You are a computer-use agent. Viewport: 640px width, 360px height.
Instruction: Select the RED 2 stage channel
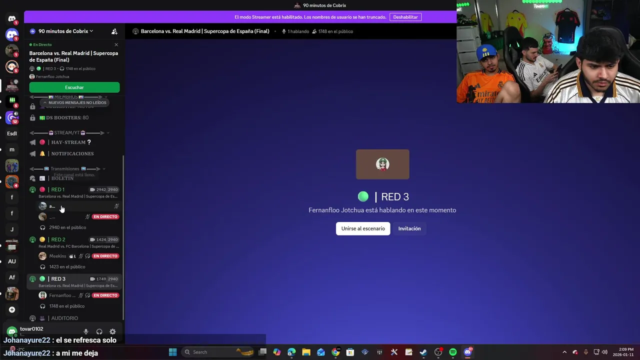click(74, 242)
